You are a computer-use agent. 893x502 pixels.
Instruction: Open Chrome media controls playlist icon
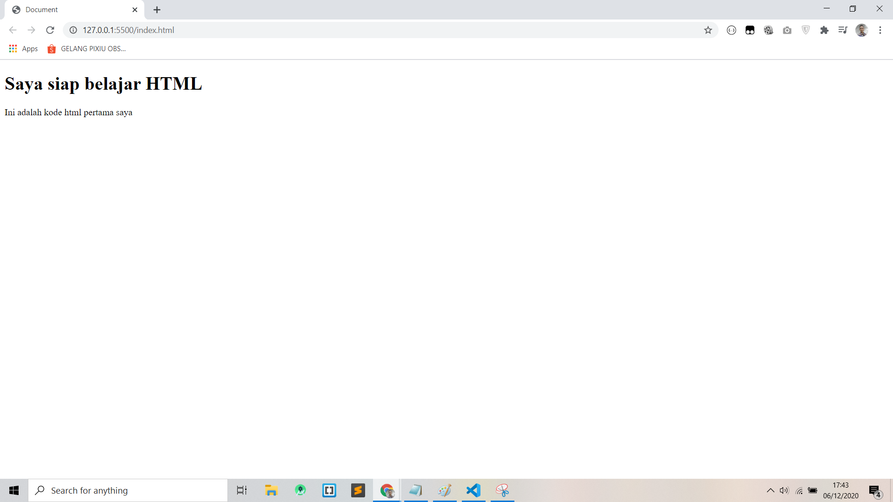tap(843, 30)
